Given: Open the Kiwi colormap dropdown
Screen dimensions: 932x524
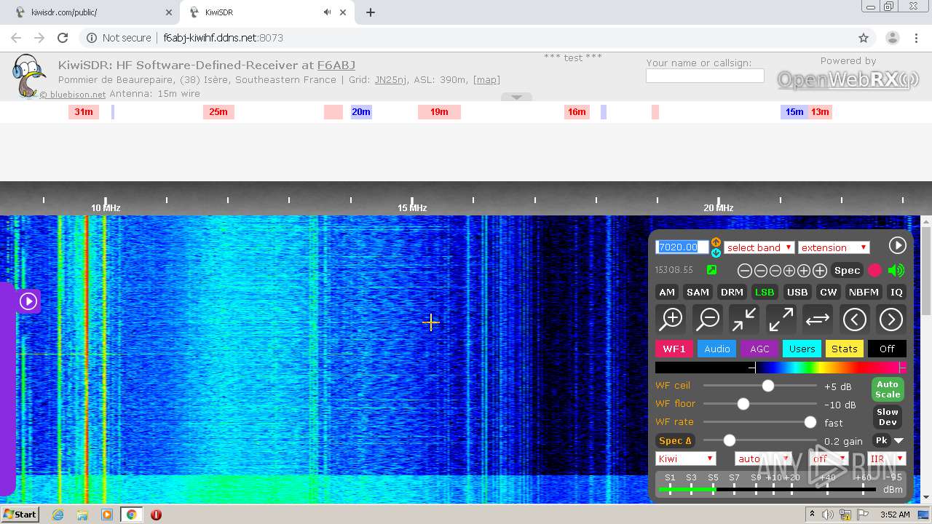Looking at the screenshot, I should [686, 458].
